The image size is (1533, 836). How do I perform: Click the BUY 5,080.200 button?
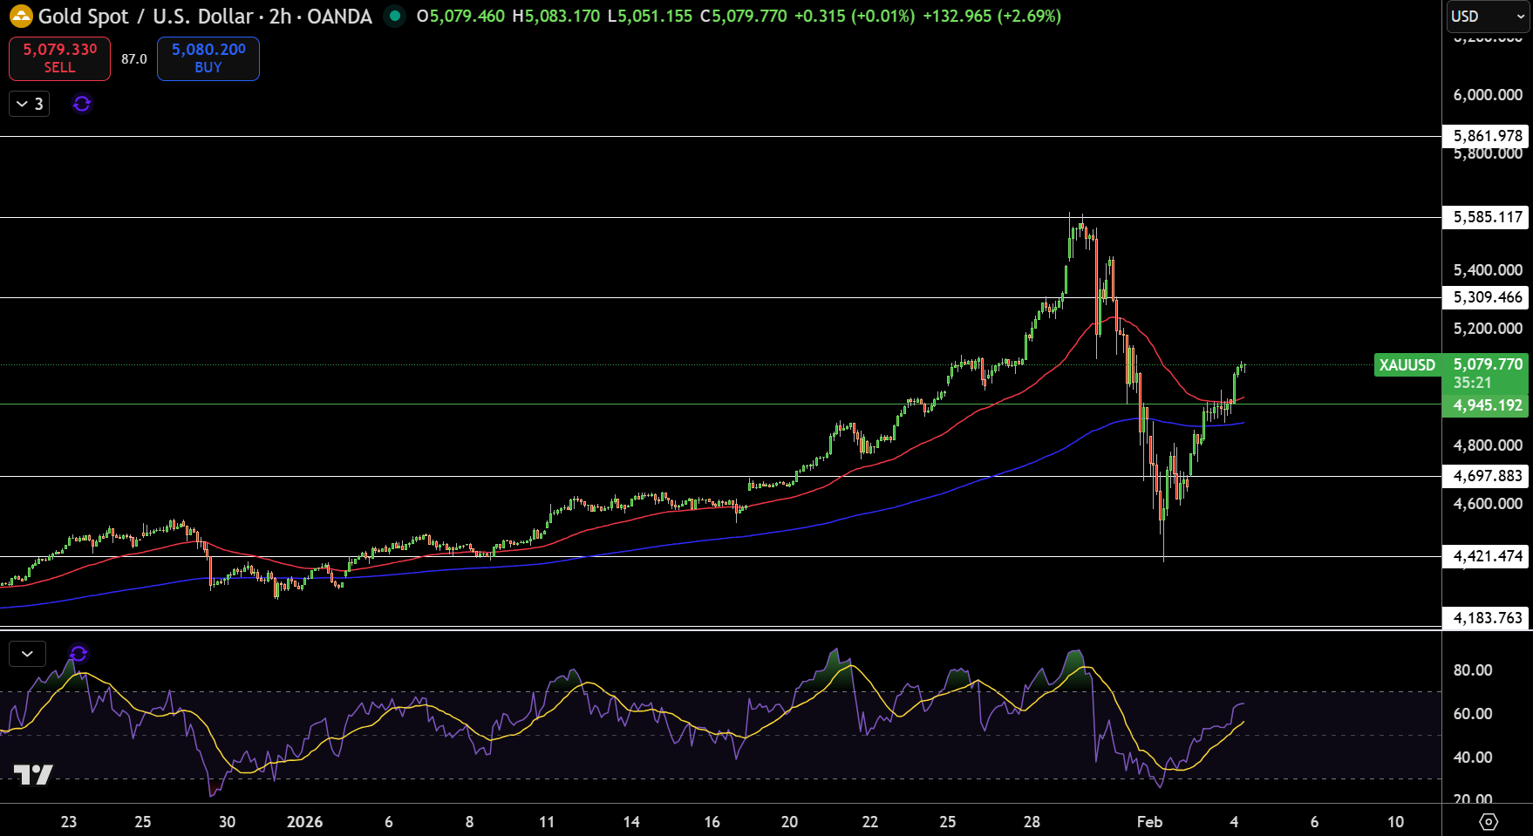208,58
